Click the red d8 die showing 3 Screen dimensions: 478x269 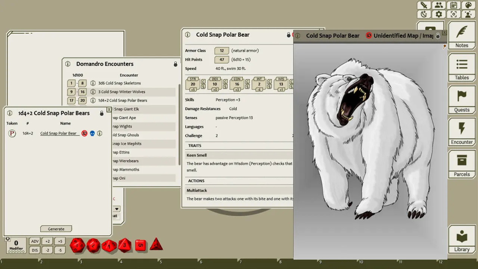pos(125,245)
